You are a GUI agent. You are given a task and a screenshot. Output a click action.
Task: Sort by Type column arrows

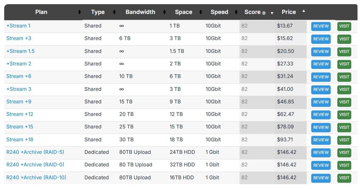[x=114, y=12]
